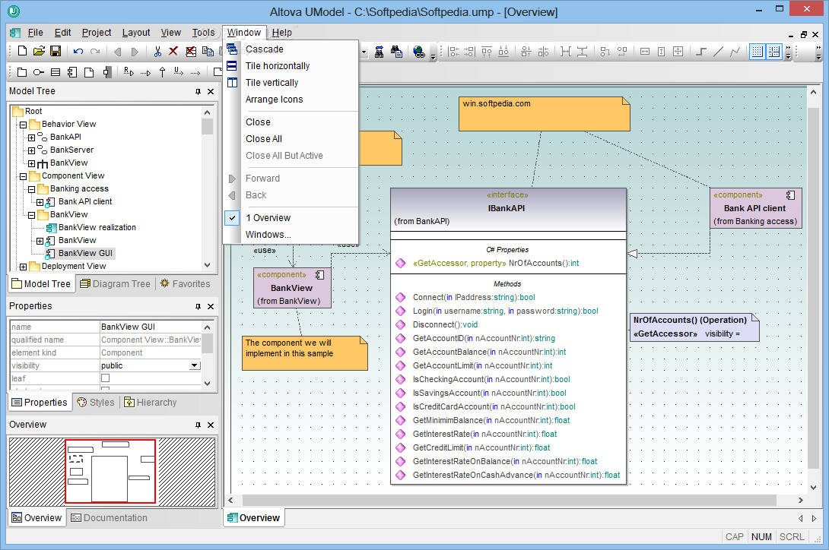Switch to the Diagram Tree tab
829x550 pixels.
(116, 283)
